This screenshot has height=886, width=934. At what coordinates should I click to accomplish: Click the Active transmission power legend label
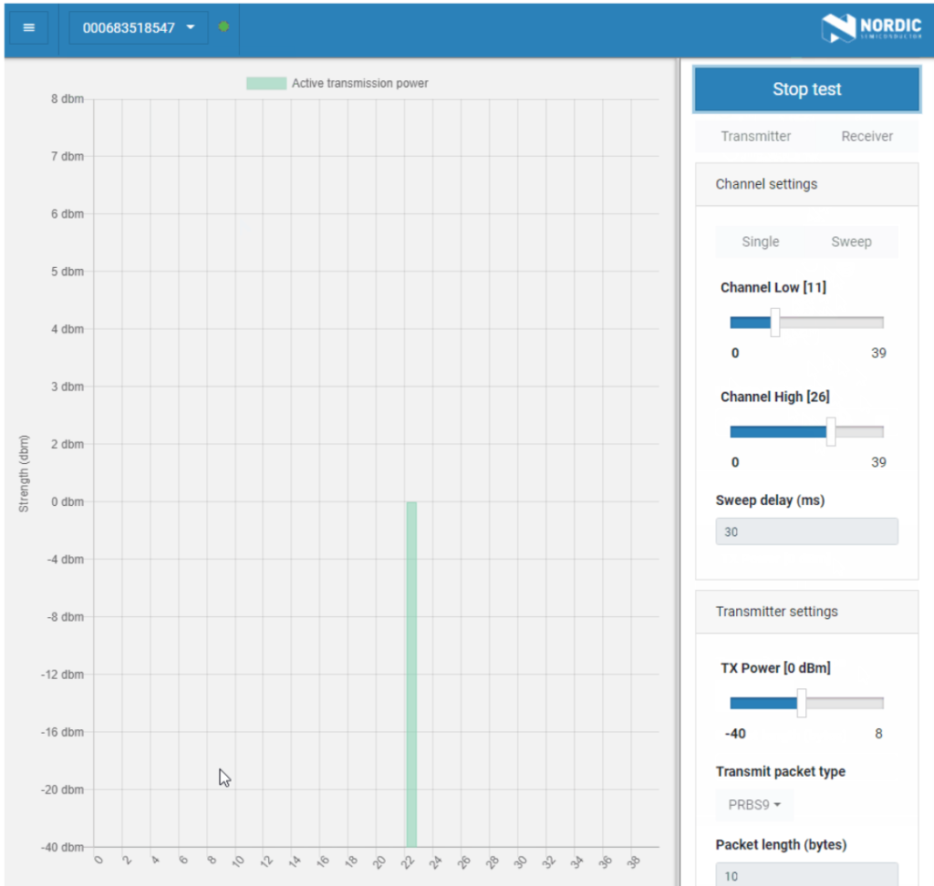click(359, 84)
